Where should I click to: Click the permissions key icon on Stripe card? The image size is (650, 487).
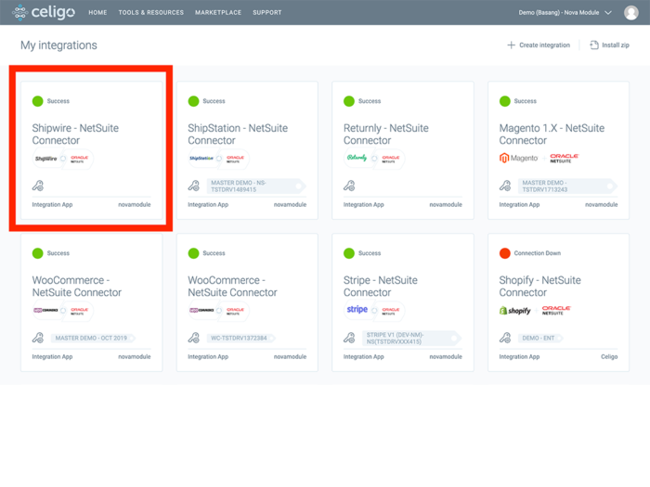click(x=349, y=338)
